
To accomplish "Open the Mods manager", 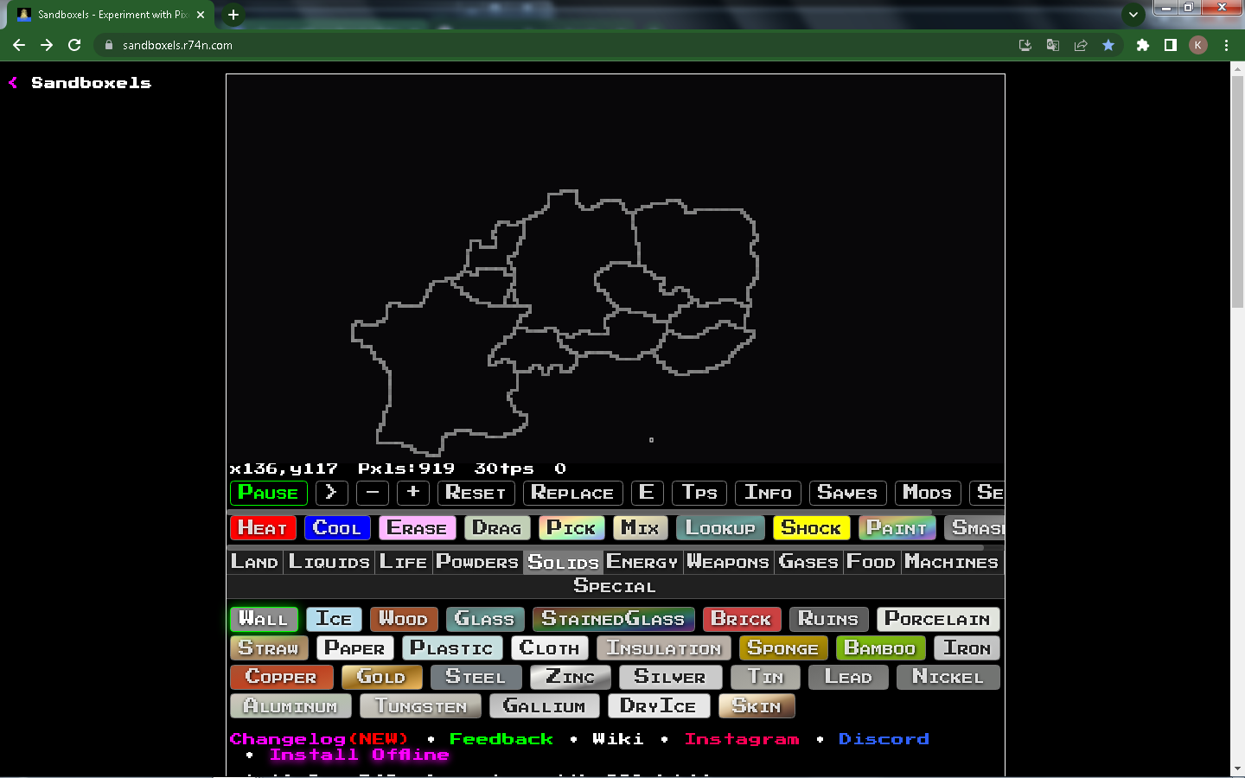I will (x=928, y=493).
